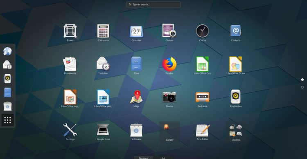The width and height of the screenshot is (307, 159).
Task: Click the Rhythmbox speaker in the dock
Action: tap(8, 79)
